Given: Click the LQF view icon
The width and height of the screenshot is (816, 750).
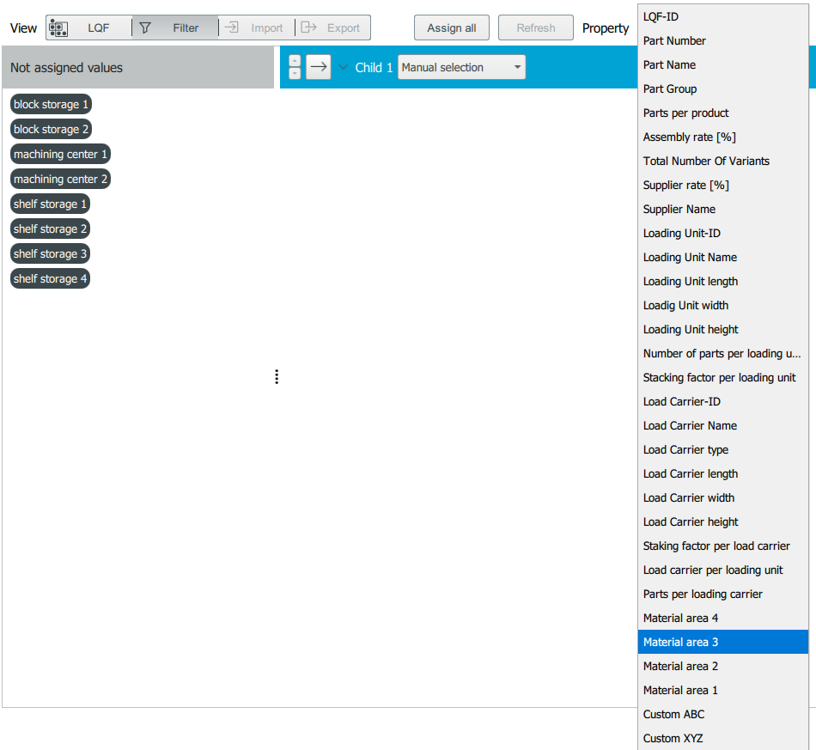Looking at the screenshot, I should 58,28.
